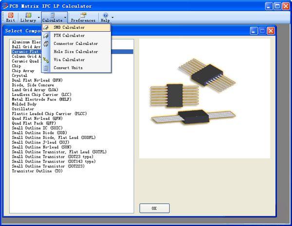Select the Aluminum Electrolytic list entry

coord(26,42)
